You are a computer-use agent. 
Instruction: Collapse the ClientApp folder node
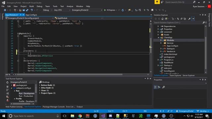tap(158, 37)
